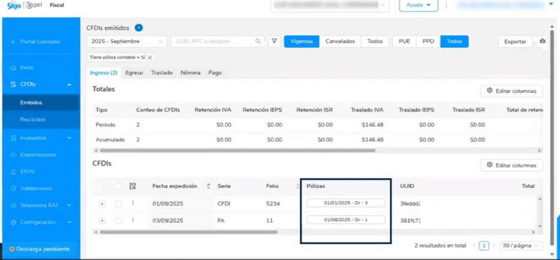
Task: Switch to the Nómina tab
Action: pyautogui.click(x=190, y=73)
